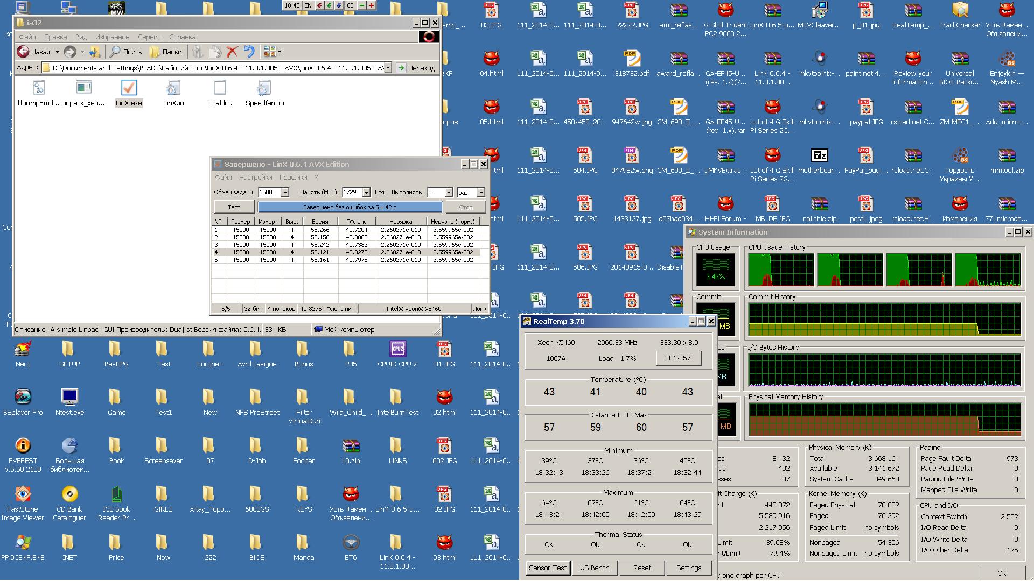Open the Избранное menu in Explorer
Screen dimensions: 1034x581
tap(112, 37)
